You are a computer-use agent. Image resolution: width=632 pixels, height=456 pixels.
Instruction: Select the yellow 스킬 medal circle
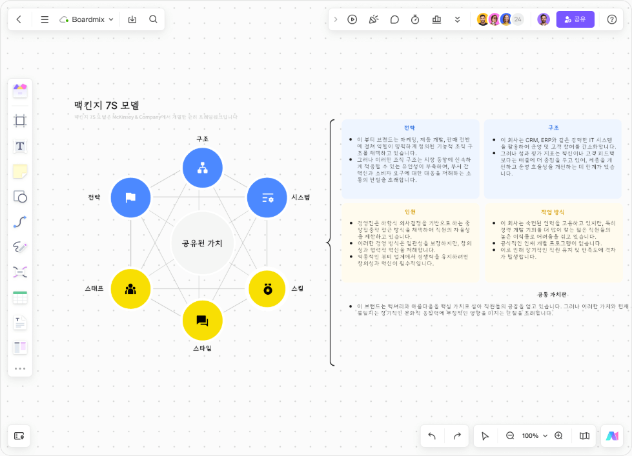pos(267,289)
